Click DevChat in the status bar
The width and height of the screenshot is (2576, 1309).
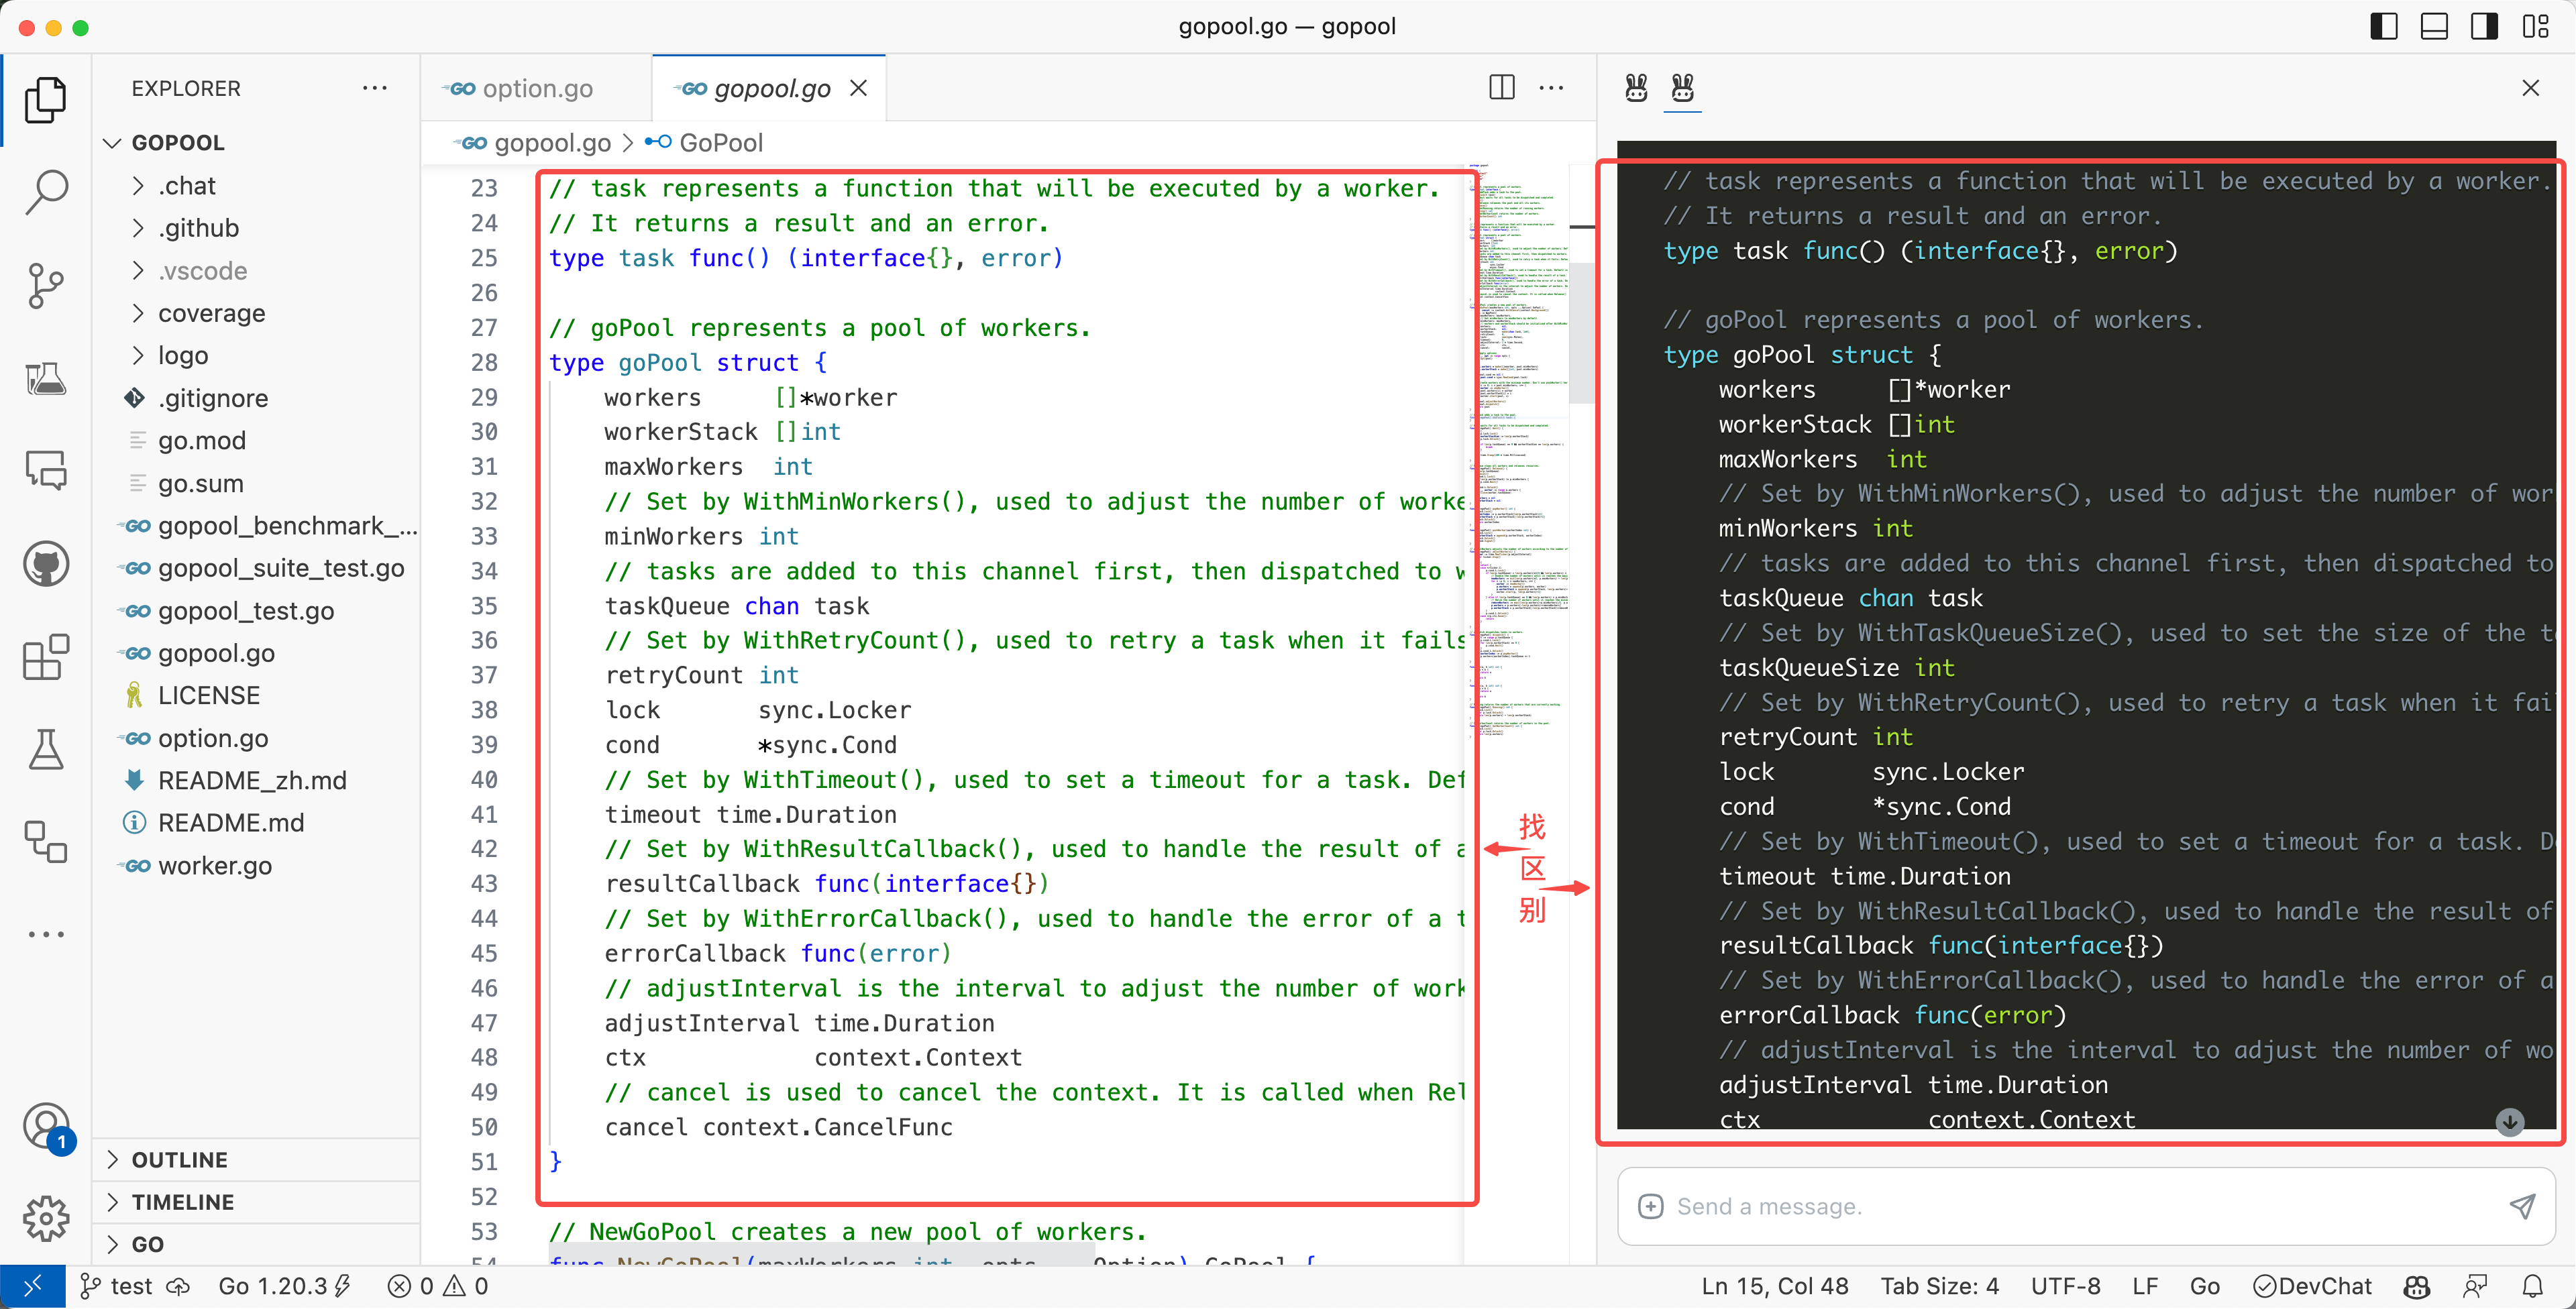pos(2312,1286)
